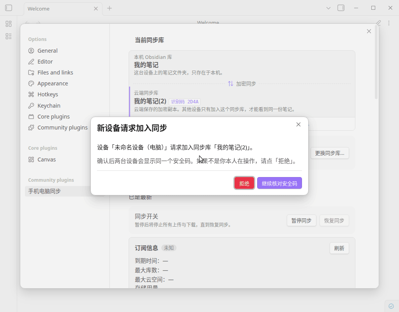399x312 pixels.
Task: Click the Files and links folder icon
Action: pos(31,73)
